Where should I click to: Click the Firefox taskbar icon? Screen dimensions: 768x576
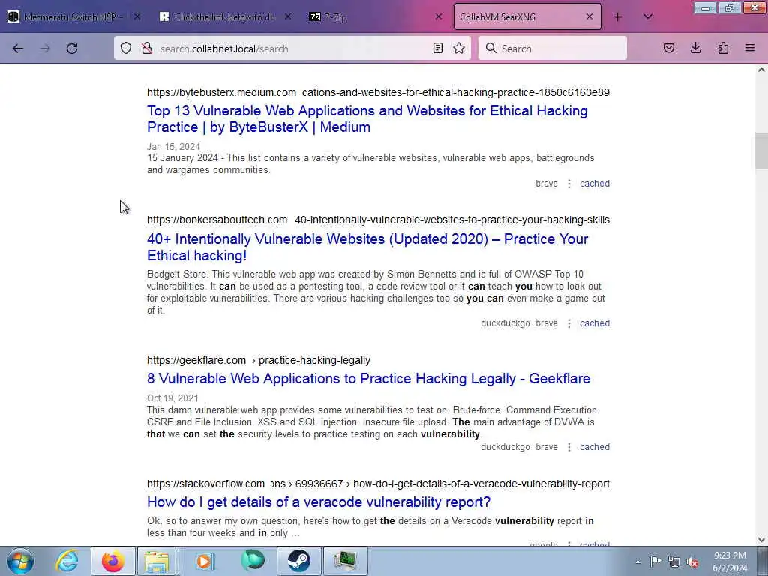click(x=112, y=561)
